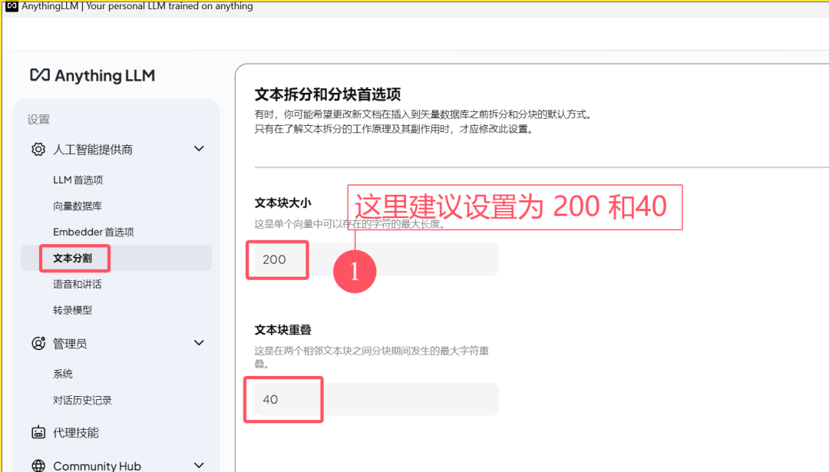Viewport: 829px width, 472px height.
Task: Collapse the 人工智能提供商 section chevron
Action: [x=199, y=149]
